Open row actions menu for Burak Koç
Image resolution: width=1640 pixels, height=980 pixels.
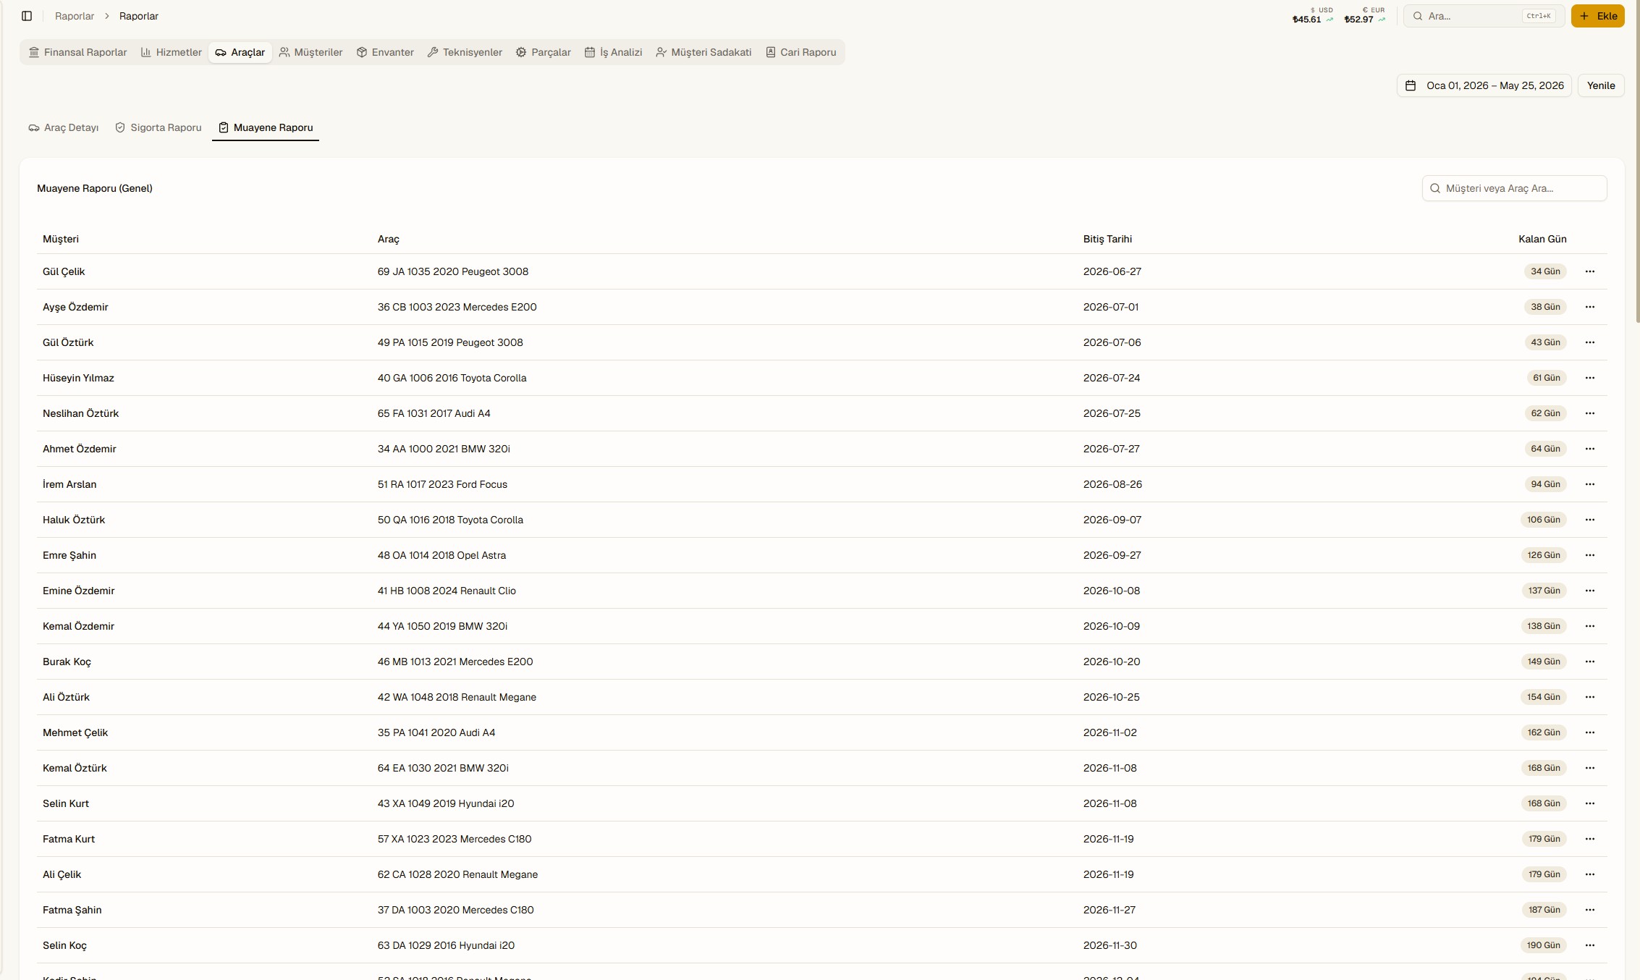(x=1590, y=662)
